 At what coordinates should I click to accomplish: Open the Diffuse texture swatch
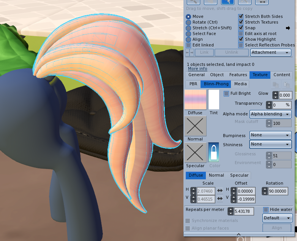pos(196,100)
